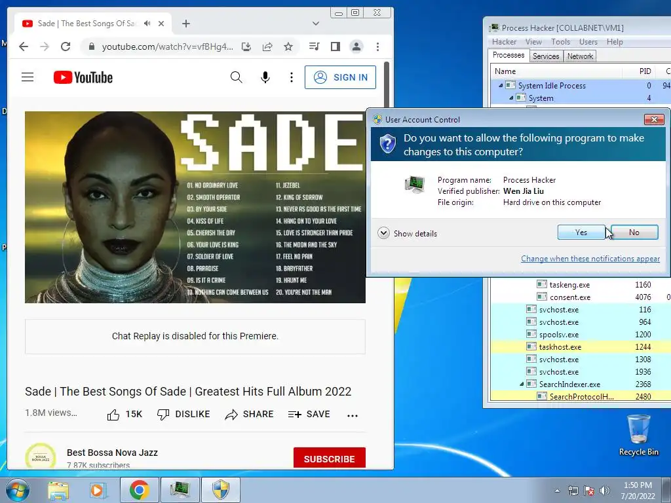This screenshot has height=503, width=671.
Task: Reload the YouTube page
Action: click(66, 47)
